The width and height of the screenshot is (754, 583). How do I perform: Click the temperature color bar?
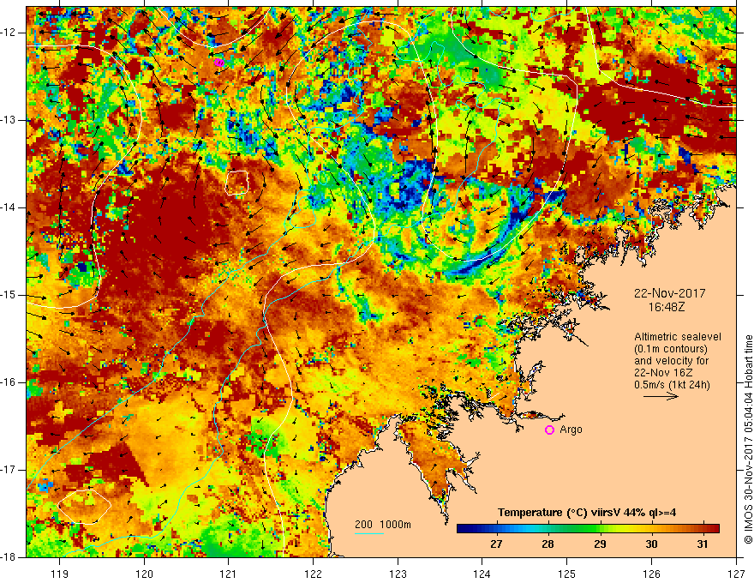[588, 529]
